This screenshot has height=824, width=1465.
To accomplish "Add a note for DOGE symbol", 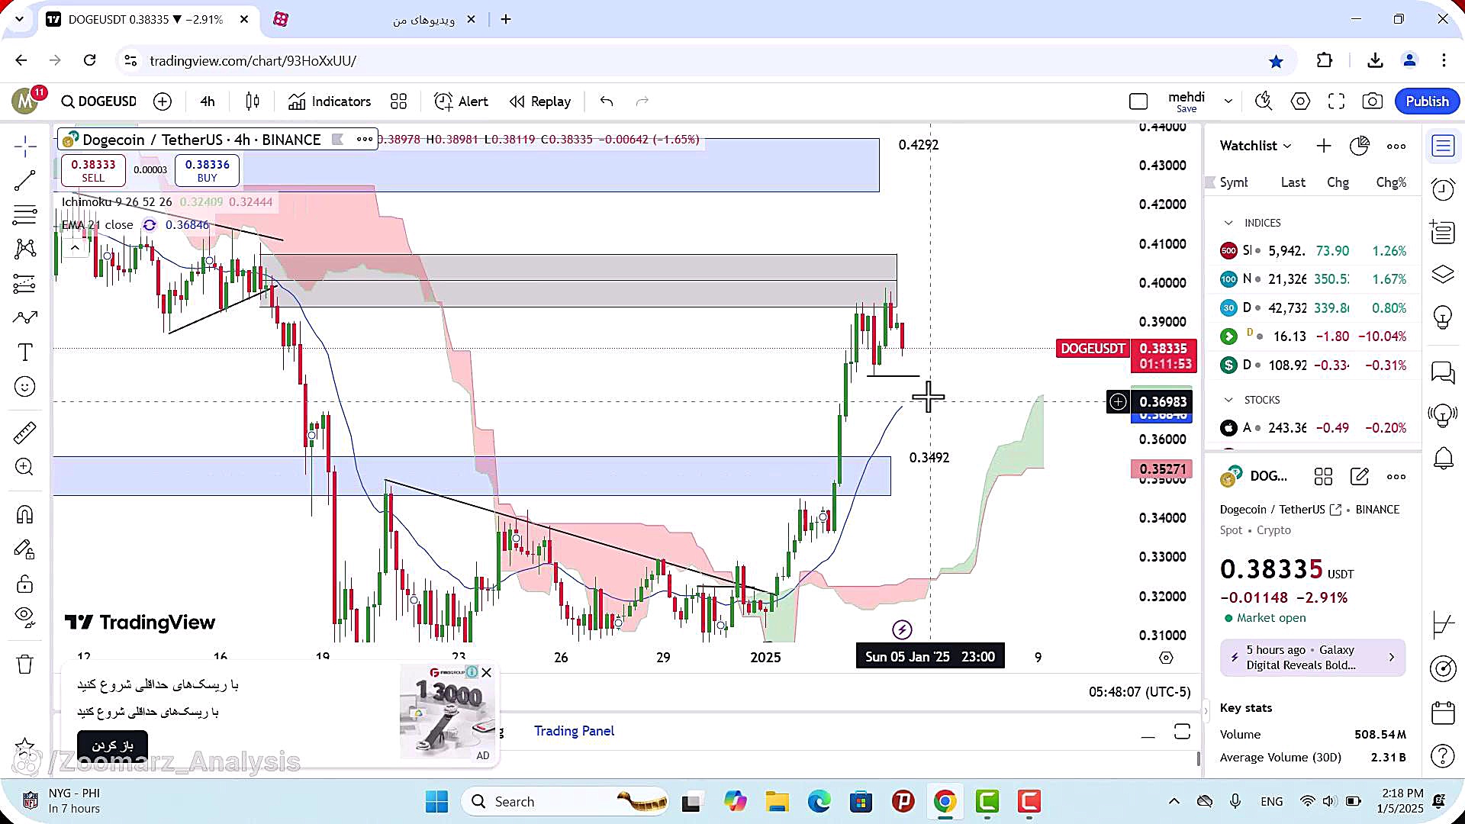I will pos(1360,477).
